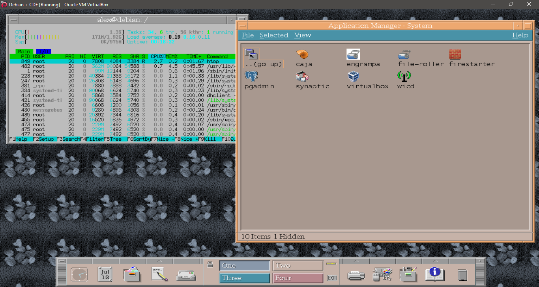The width and height of the screenshot is (539, 287).
Task: Select the wicd network icon
Action: click(404, 76)
